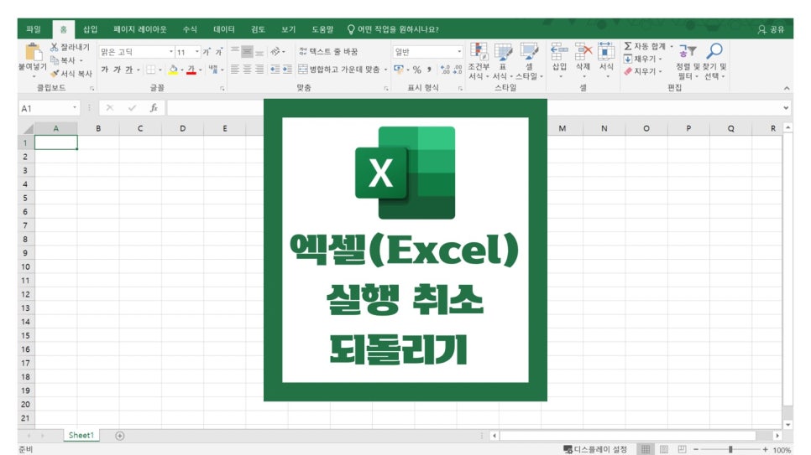The image size is (811, 455).
Task: Click fill color yellow bucket swatch
Action: click(173, 70)
